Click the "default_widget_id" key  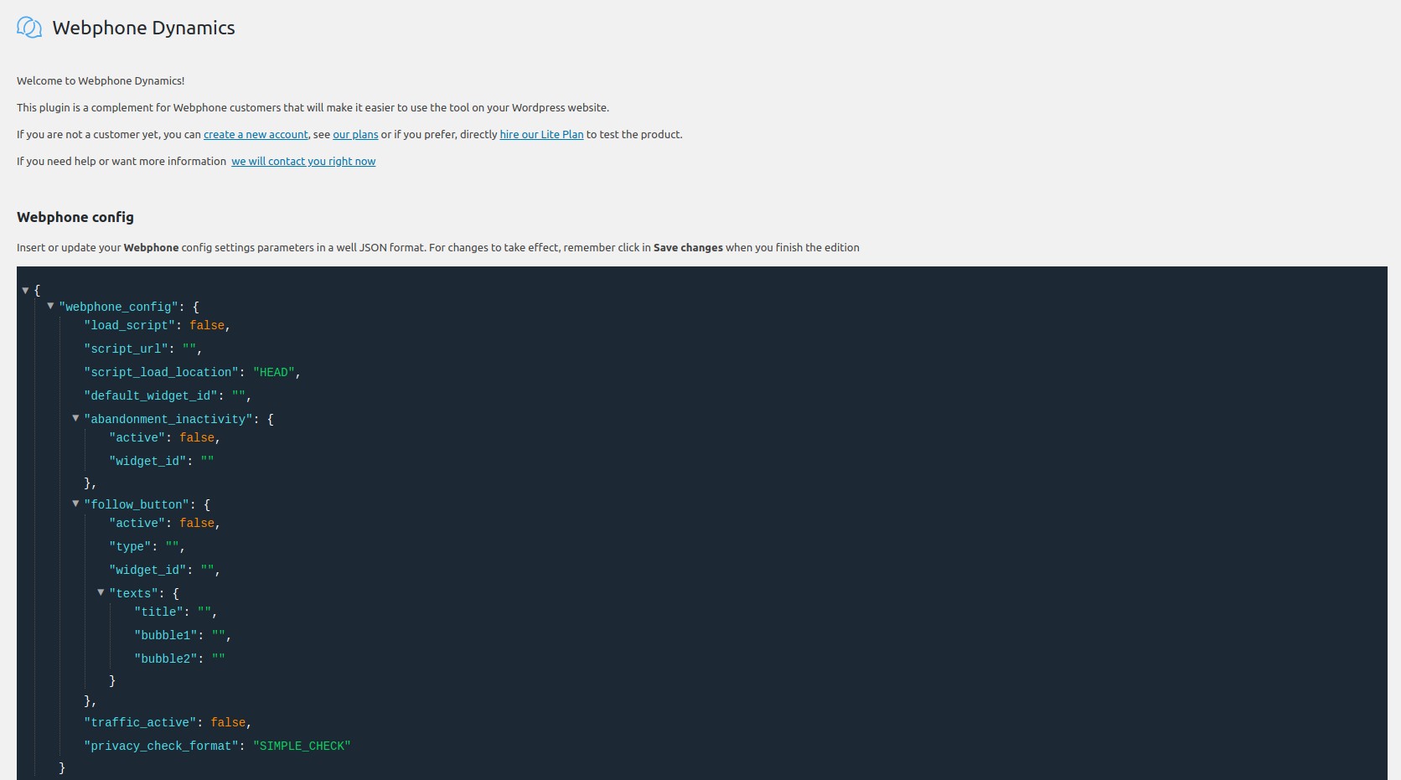(151, 395)
